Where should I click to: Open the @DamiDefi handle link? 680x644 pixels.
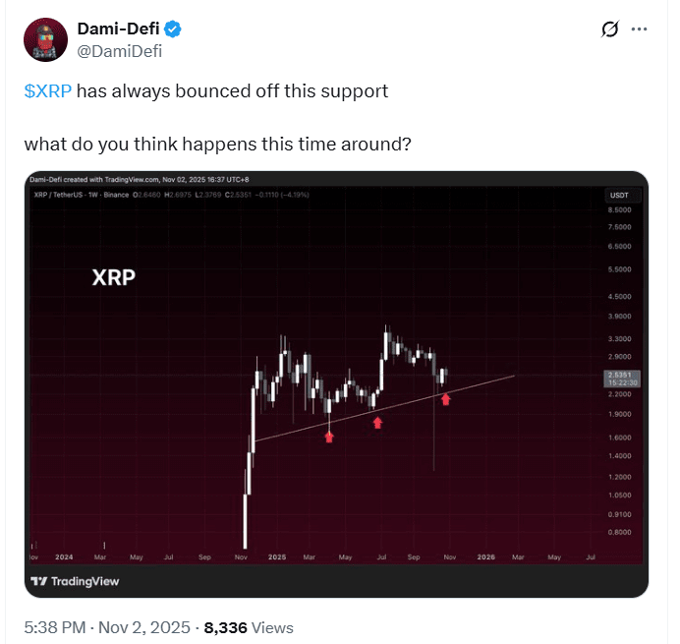coord(120,51)
